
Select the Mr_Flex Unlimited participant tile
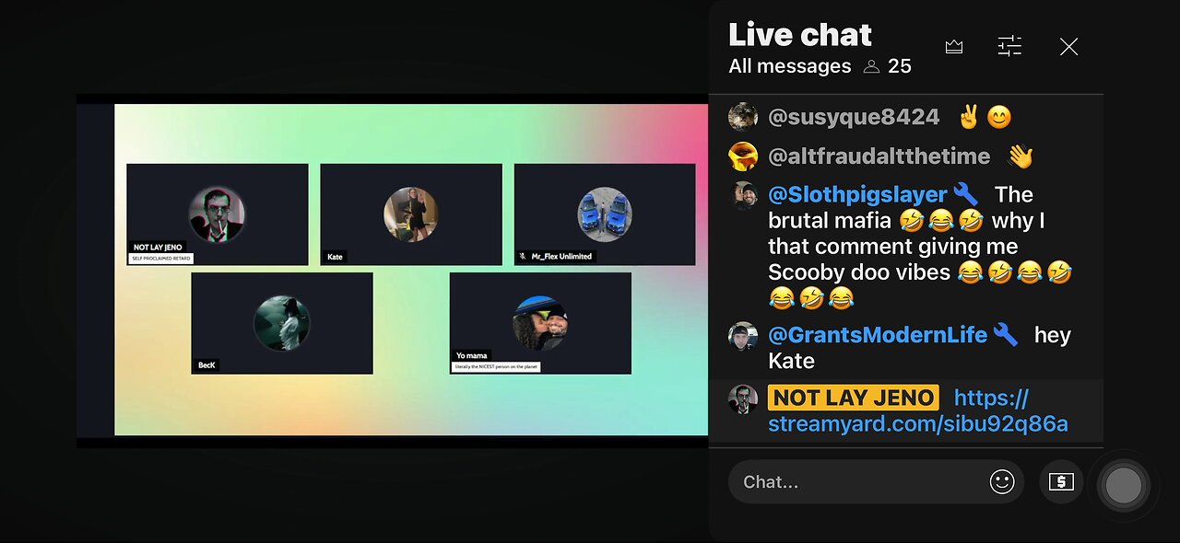tap(605, 214)
